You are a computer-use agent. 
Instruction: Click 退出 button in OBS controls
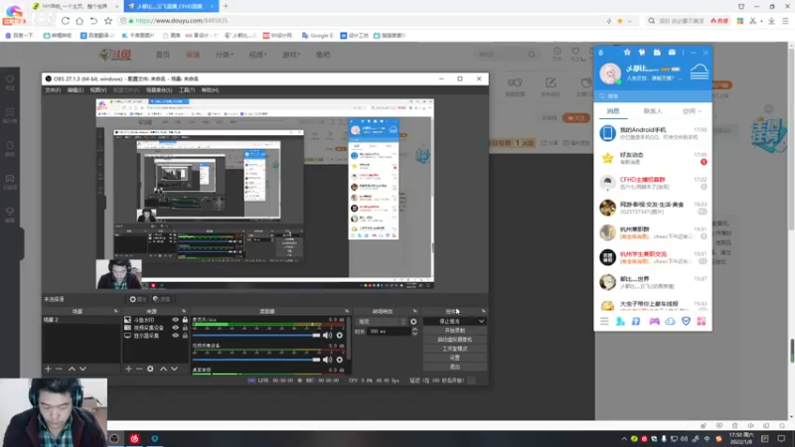coord(455,367)
